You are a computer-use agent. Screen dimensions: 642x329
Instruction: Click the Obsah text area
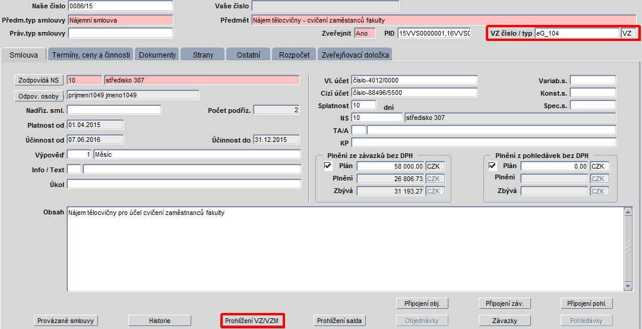click(344, 249)
